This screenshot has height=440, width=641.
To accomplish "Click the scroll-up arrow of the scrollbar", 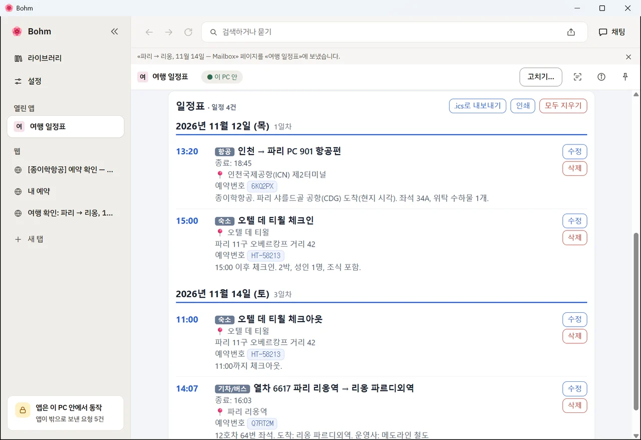I will [636, 94].
